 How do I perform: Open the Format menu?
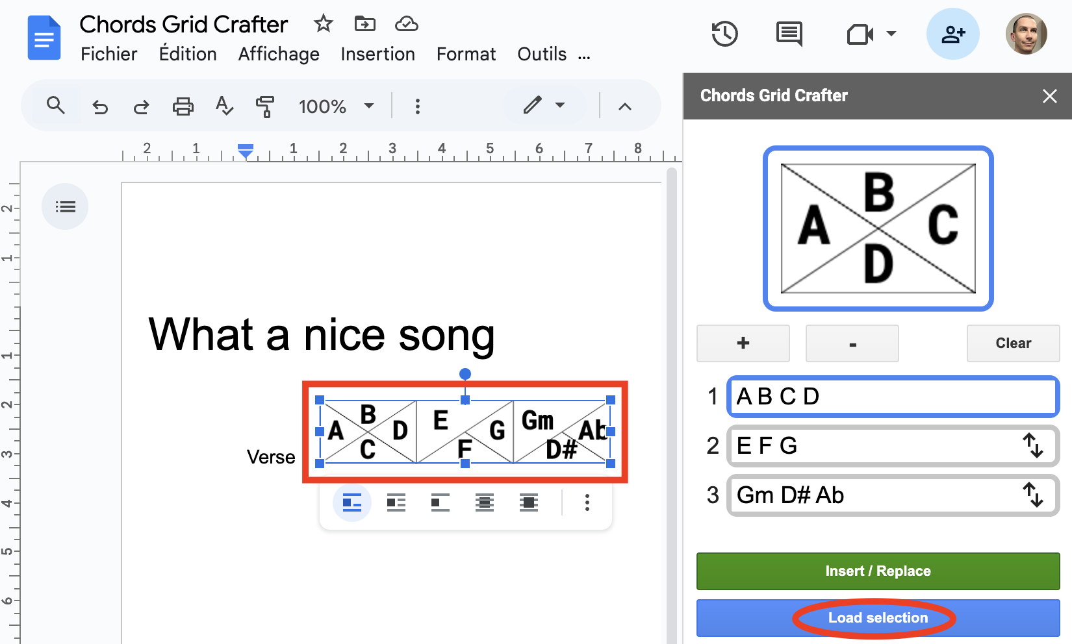tap(466, 55)
